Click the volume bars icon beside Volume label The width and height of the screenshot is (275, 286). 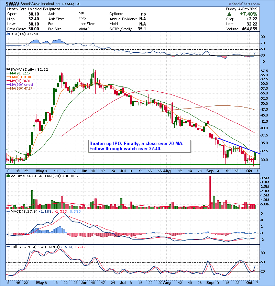tap(8, 176)
